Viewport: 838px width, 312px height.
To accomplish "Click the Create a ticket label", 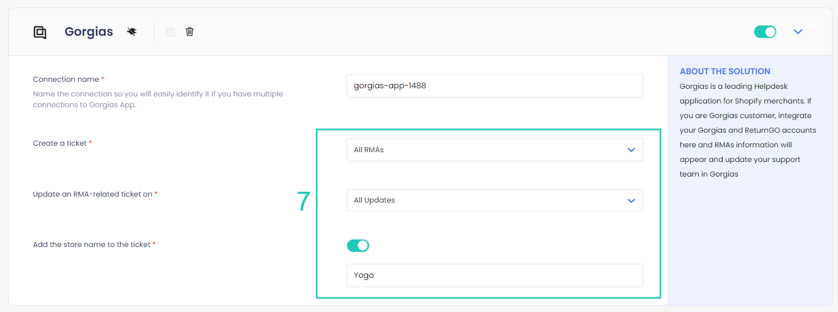I will click(x=60, y=143).
